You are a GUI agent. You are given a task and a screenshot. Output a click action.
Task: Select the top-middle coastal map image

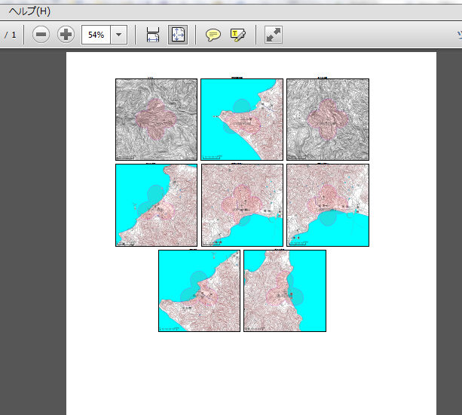(x=242, y=119)
